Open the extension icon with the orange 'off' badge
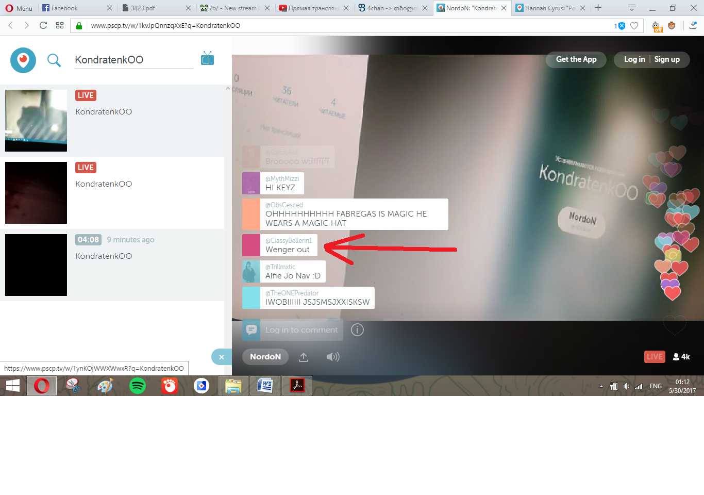704x495 pixels. point(657,26)
